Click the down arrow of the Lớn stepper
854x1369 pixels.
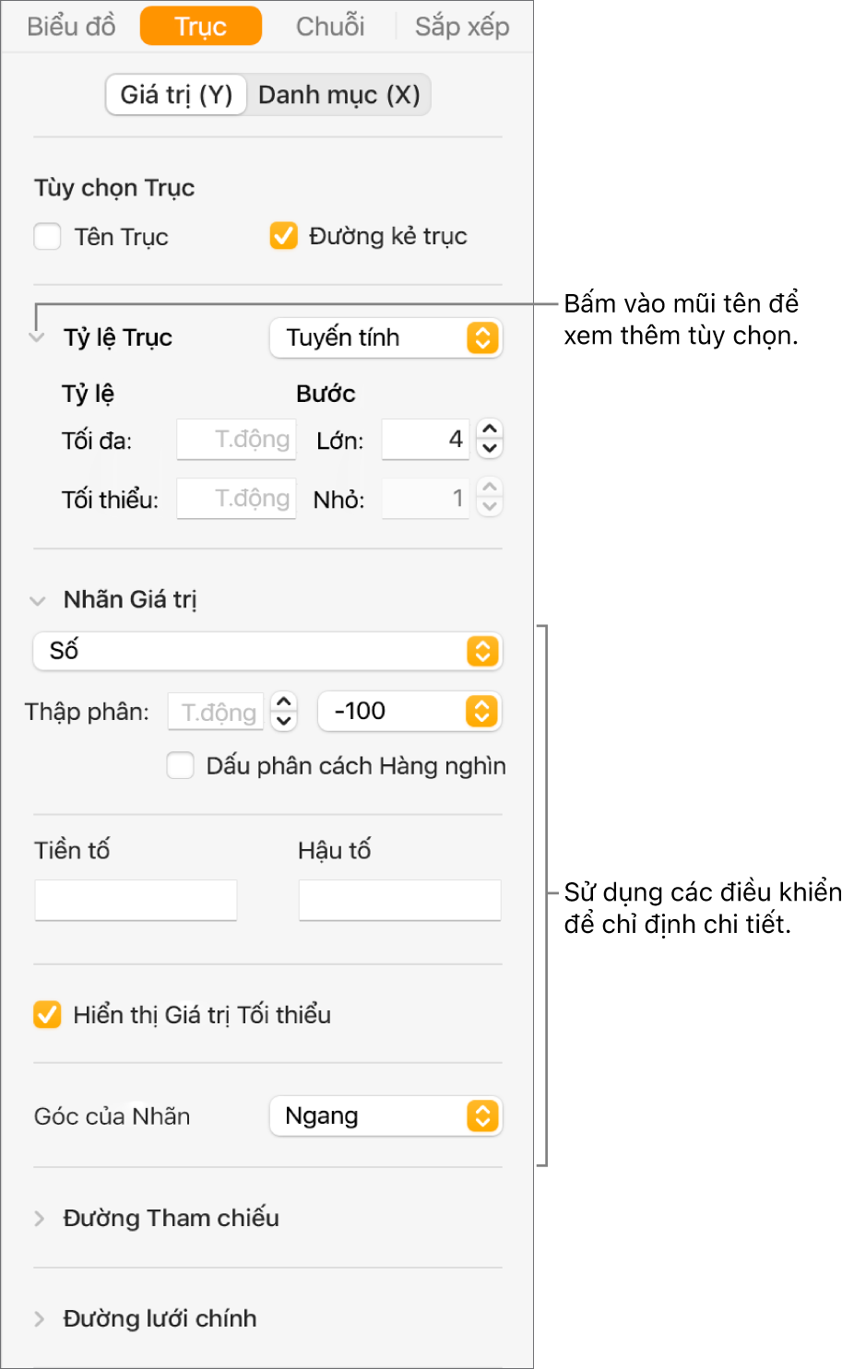(x=490, y=449)
